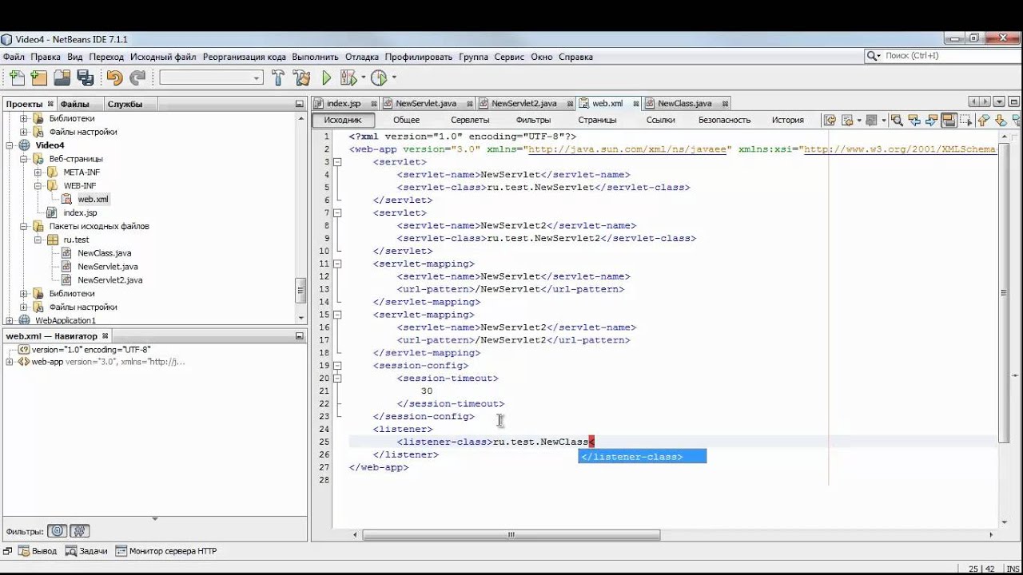Click the Next Bookmark icon

pos(1001,120)
